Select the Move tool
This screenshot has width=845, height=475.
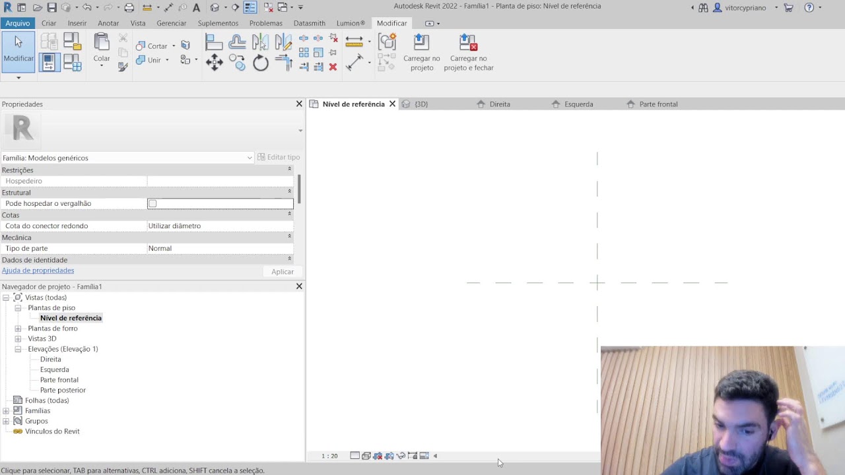214,63
